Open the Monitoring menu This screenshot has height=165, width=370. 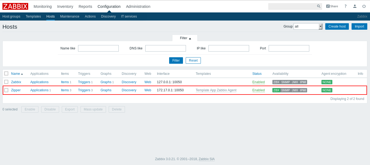coord(43,6)
